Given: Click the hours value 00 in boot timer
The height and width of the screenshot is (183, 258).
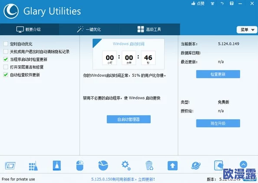Looking at the screenshot, I should pos(110,58).
